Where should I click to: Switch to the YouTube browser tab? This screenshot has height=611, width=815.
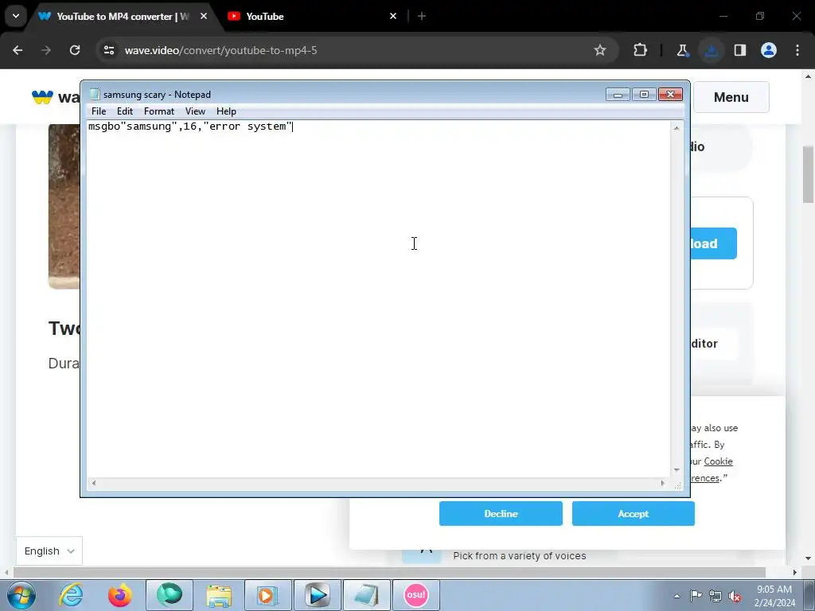[x=310, y=16]
